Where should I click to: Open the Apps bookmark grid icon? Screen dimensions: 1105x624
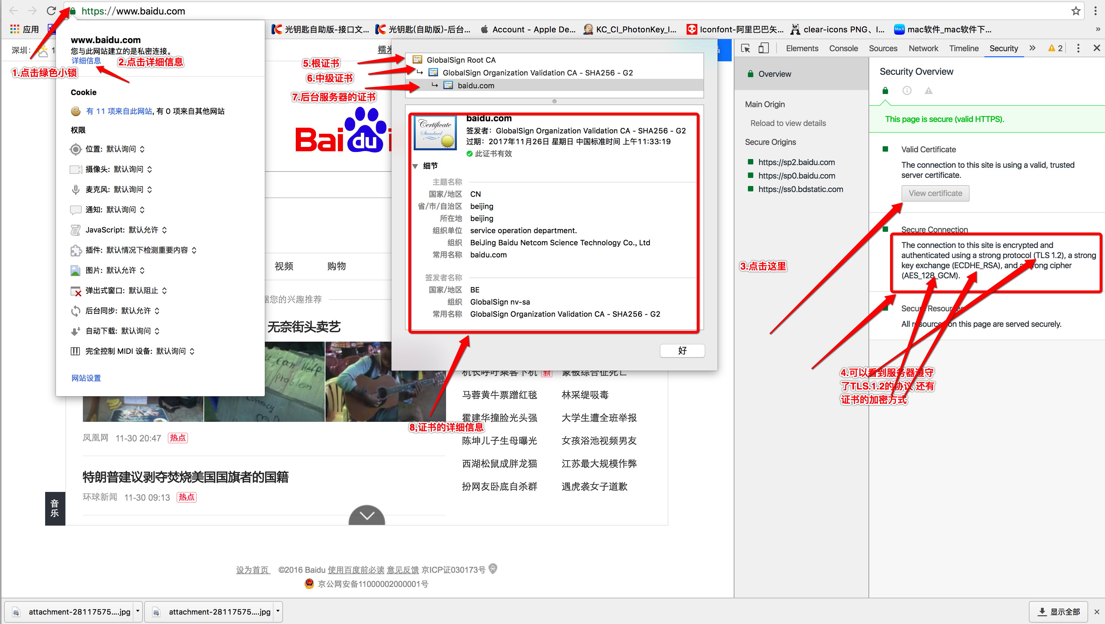tap(15, 29)
